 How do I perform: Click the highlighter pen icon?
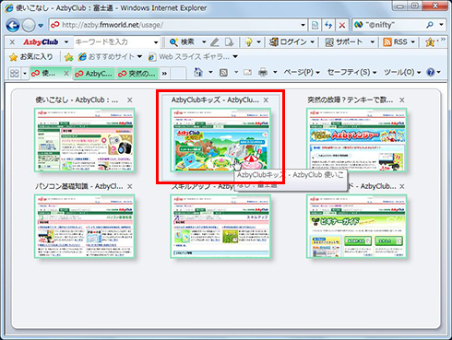(215, 42)
